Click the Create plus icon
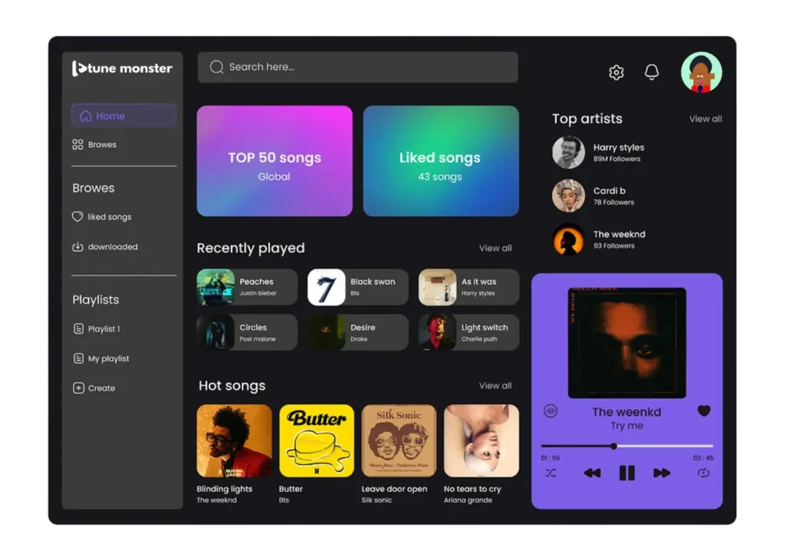Image resolution: width=785 pixels, height=560 pixels. click(79, 388)
